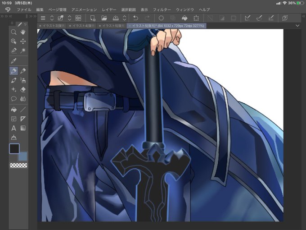The image size is (306, 230).
Task: Open the ページ管理 menu
Action: click(58, 9)
